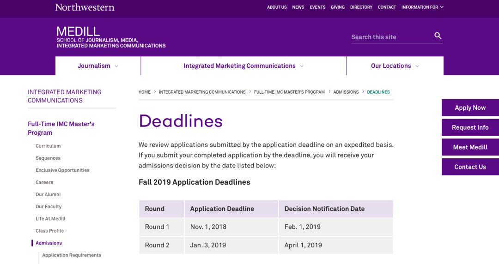499x264 pixels.
Task: Open About Us in top navigation
Action: 277,7
